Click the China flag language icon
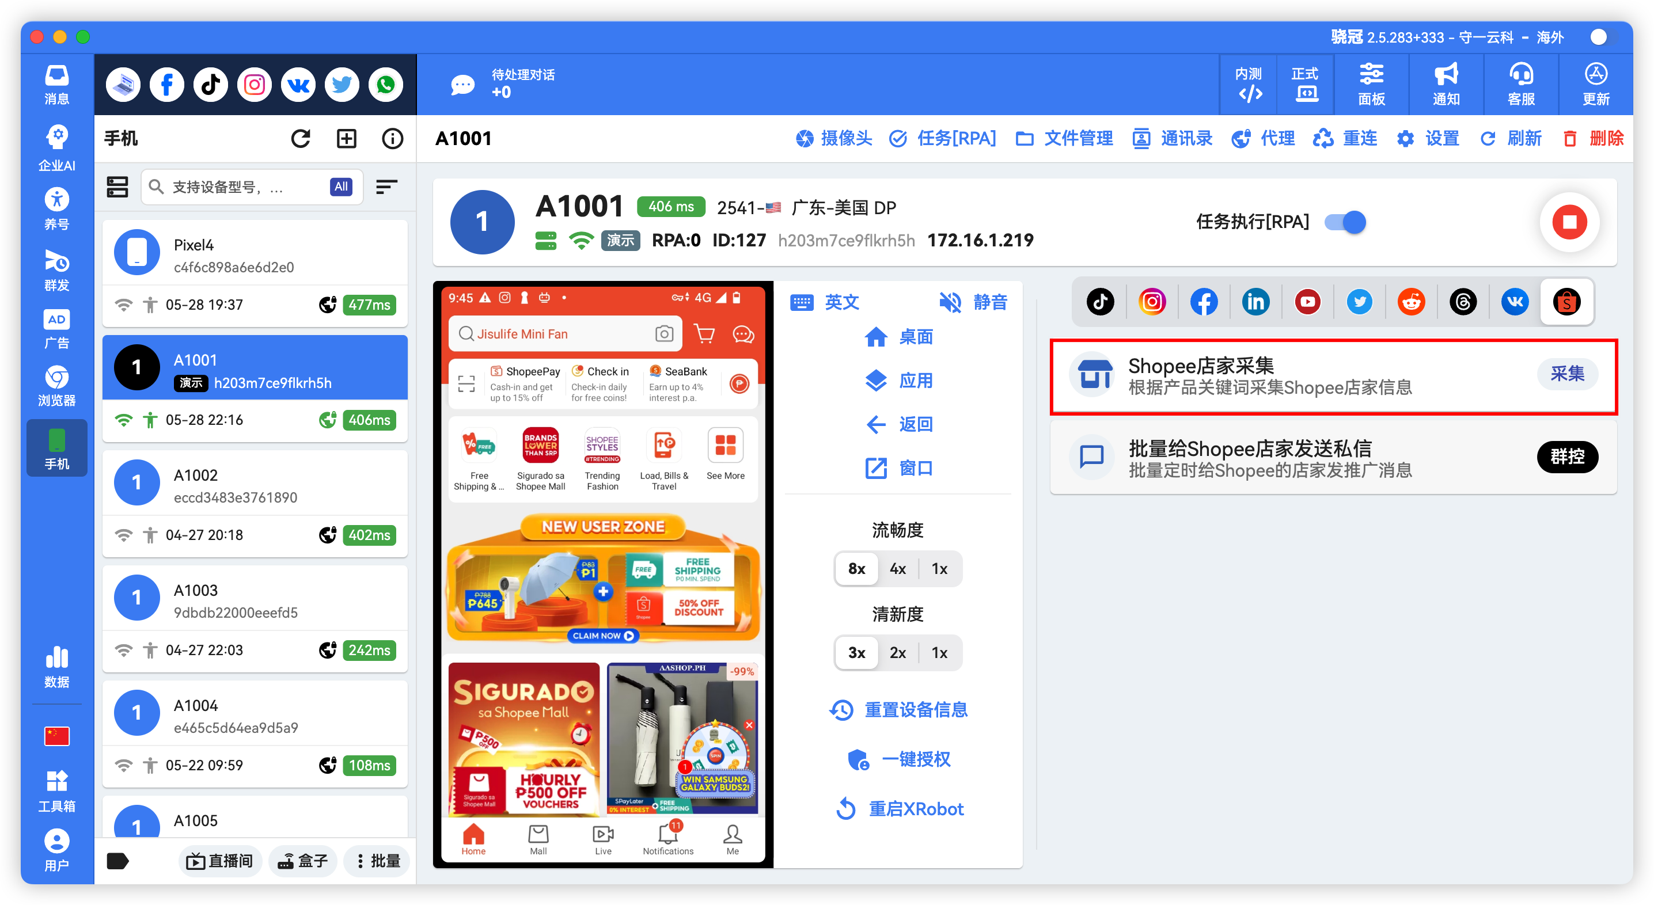Image resolution: width=1654 pixels, height=905 pixels. coord(56,736)
